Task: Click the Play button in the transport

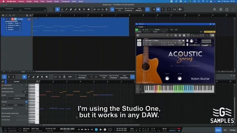Action: click(101, 130)
